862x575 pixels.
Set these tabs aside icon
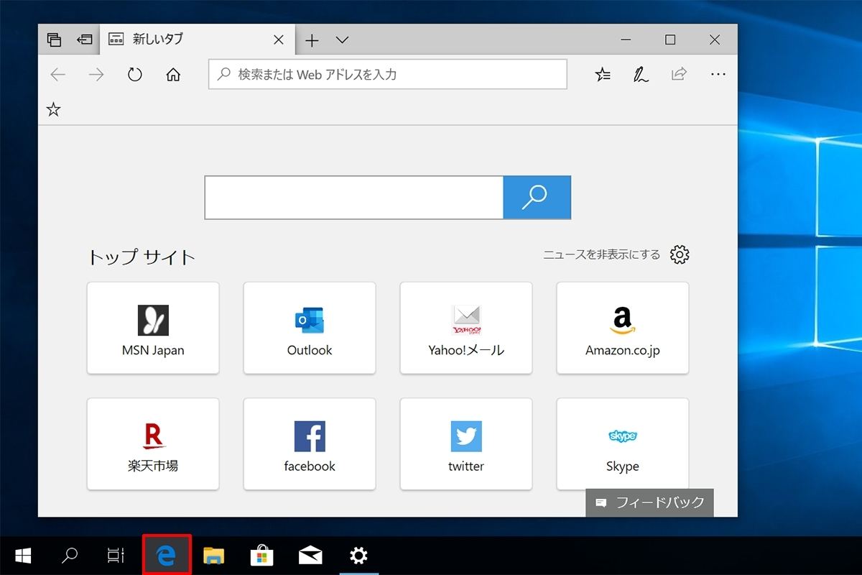coord(85,40)
